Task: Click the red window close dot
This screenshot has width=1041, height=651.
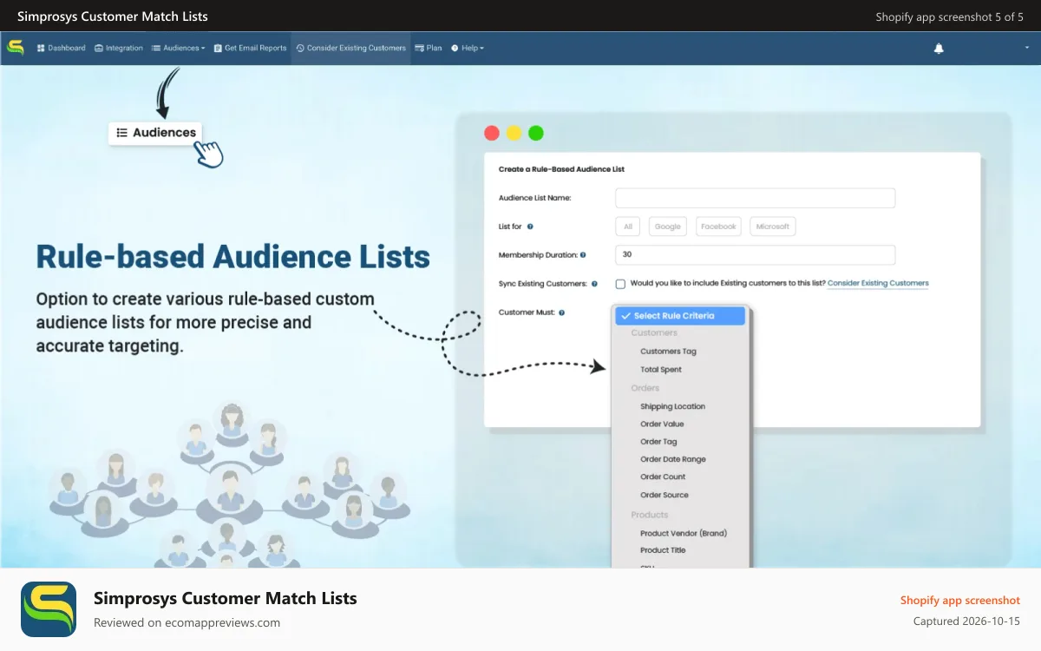Action: 492,133
